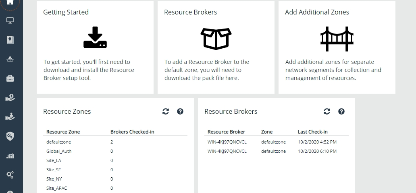Open the gears settings icon in sidebar
This screenshot has height=193, width=416.
pyautogui.click(x=10, y=175)
